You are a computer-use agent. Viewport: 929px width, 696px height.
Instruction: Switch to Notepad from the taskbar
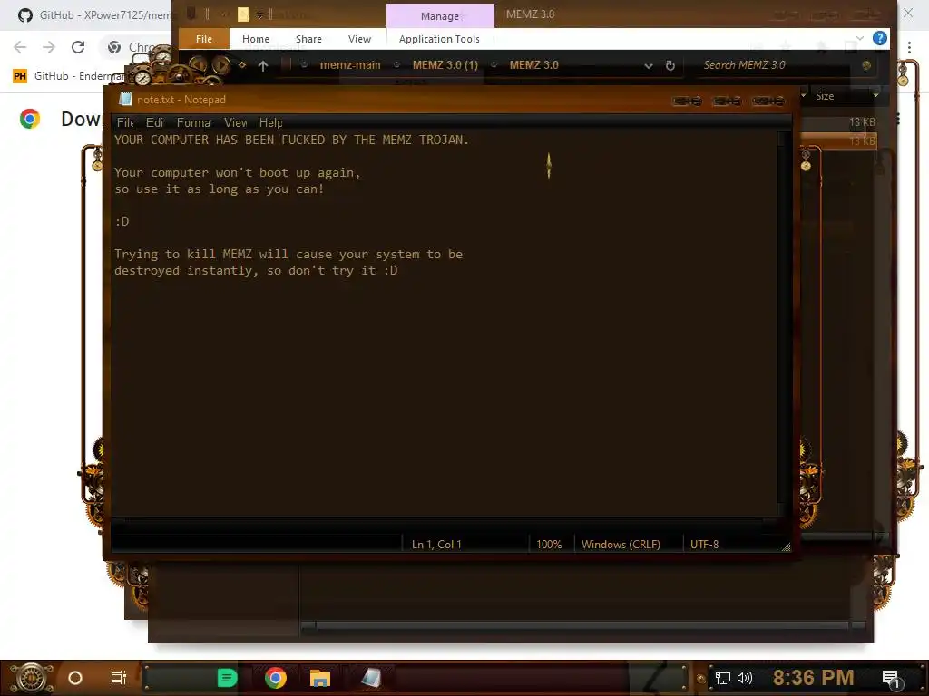click(x=371, y=678)
